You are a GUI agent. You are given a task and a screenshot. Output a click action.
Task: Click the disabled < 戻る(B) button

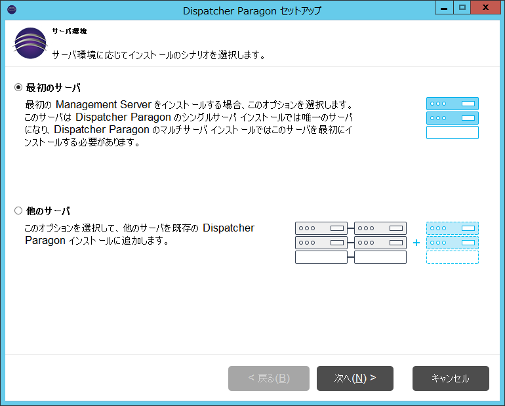[269, 378]
